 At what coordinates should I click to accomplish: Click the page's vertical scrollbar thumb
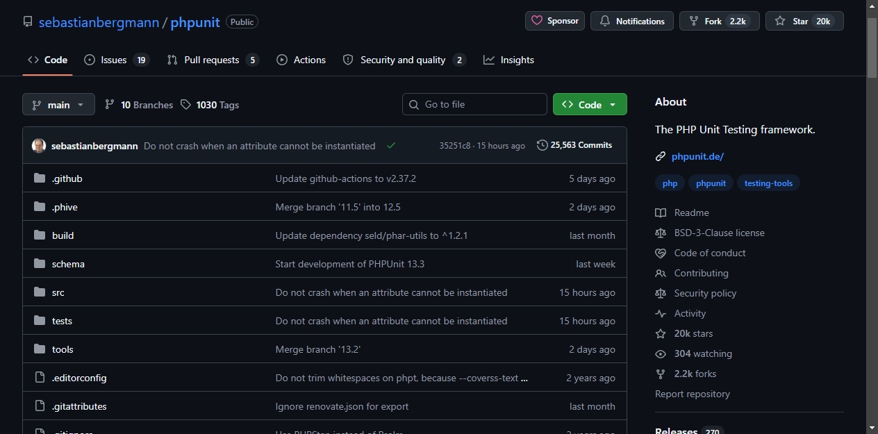872,47
